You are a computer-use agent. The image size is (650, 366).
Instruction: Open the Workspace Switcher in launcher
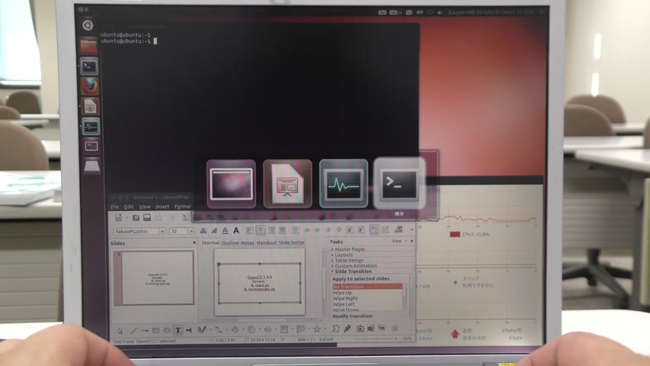(91, 146)
